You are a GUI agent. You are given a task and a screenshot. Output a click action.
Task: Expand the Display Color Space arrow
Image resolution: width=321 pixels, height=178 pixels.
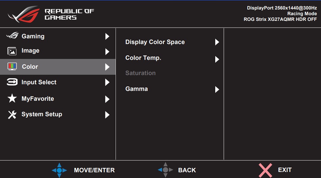tap(217, 42)
